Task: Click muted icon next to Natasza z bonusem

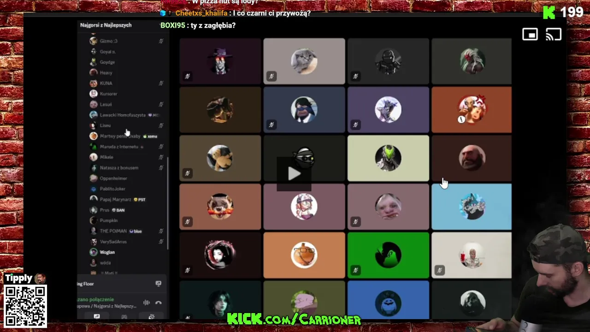Action: 161,168
